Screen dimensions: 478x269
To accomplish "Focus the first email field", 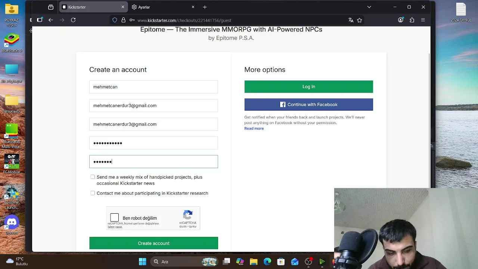I will pyautogui.click(x=153, y=105).
